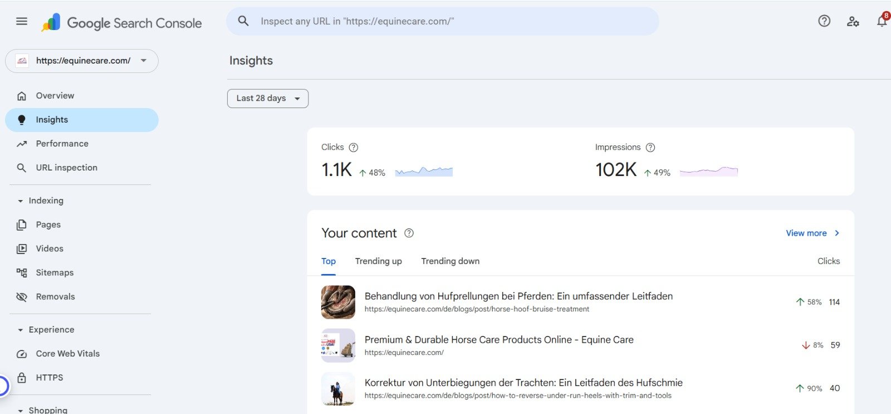Screen dimensions: 891x414
Task: Click the horse rider thumbnail for Korrektur article
Action: (x=338, y=389)
